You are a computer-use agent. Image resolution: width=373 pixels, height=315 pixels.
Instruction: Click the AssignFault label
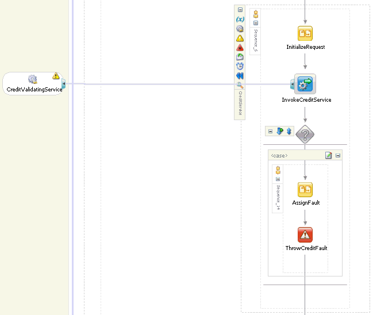(x=306, y=203)
